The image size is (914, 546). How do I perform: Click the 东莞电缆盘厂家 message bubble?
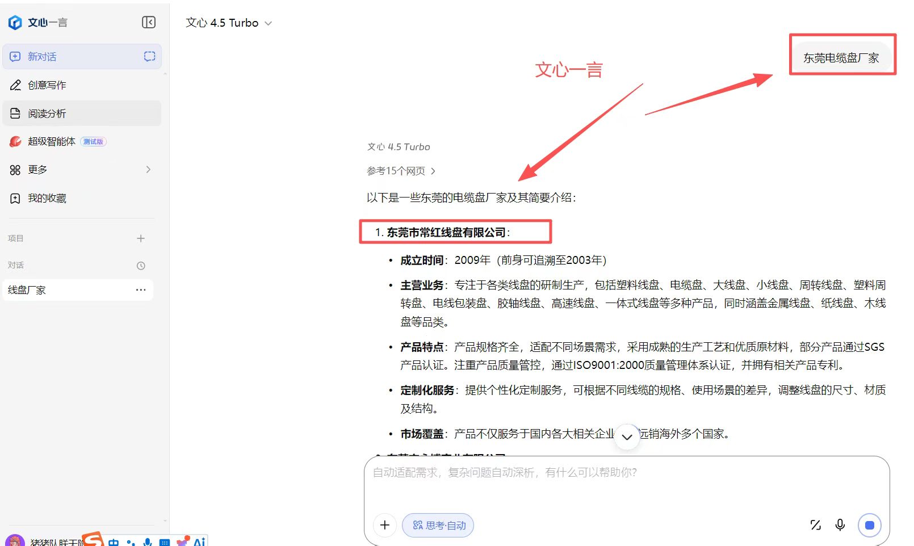pos(841,57)
